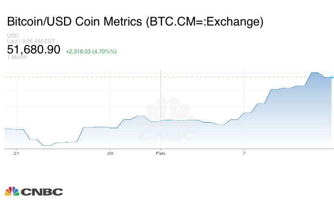Select the Feb label on the x-axis
The image size is (334, 209).
click(x=161, y=153)
